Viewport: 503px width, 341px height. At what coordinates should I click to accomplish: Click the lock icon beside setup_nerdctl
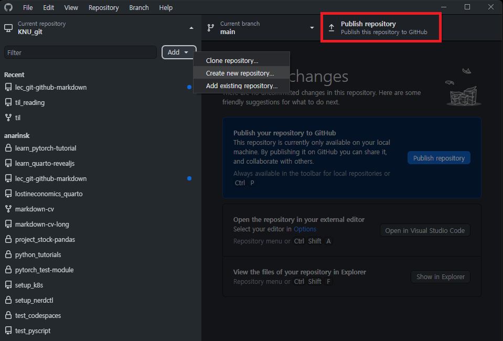(8, 300)
